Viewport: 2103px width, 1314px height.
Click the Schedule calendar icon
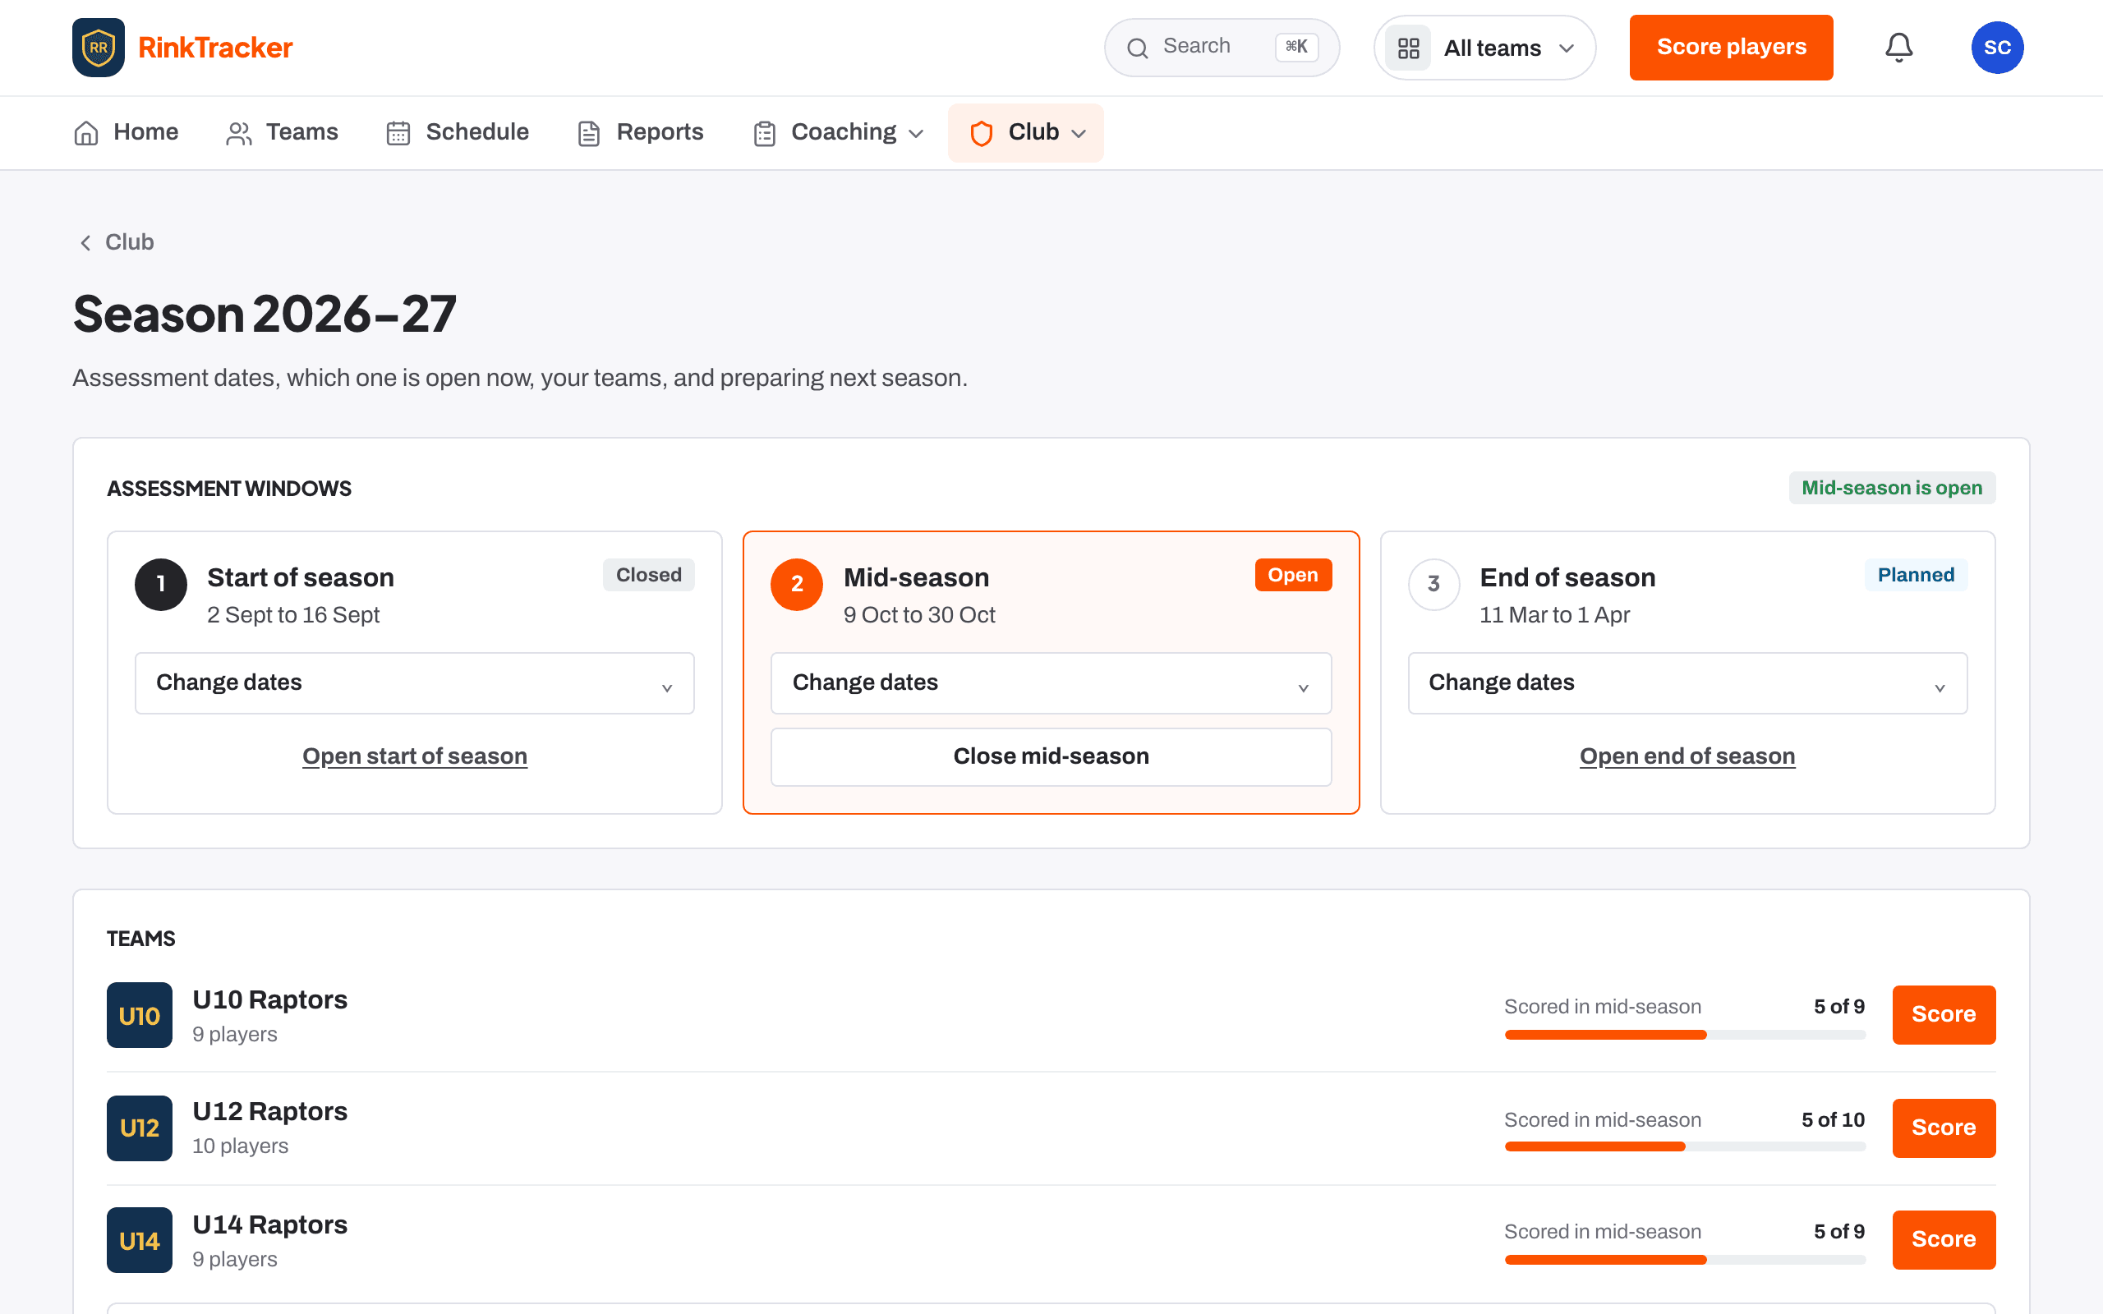tap(398, 133)
